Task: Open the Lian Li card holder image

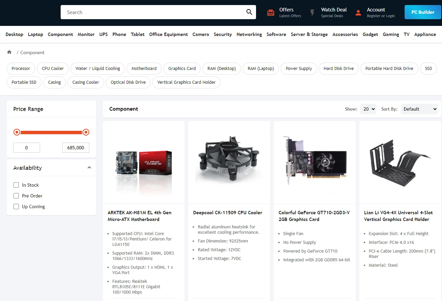Action: coord(400,162)
